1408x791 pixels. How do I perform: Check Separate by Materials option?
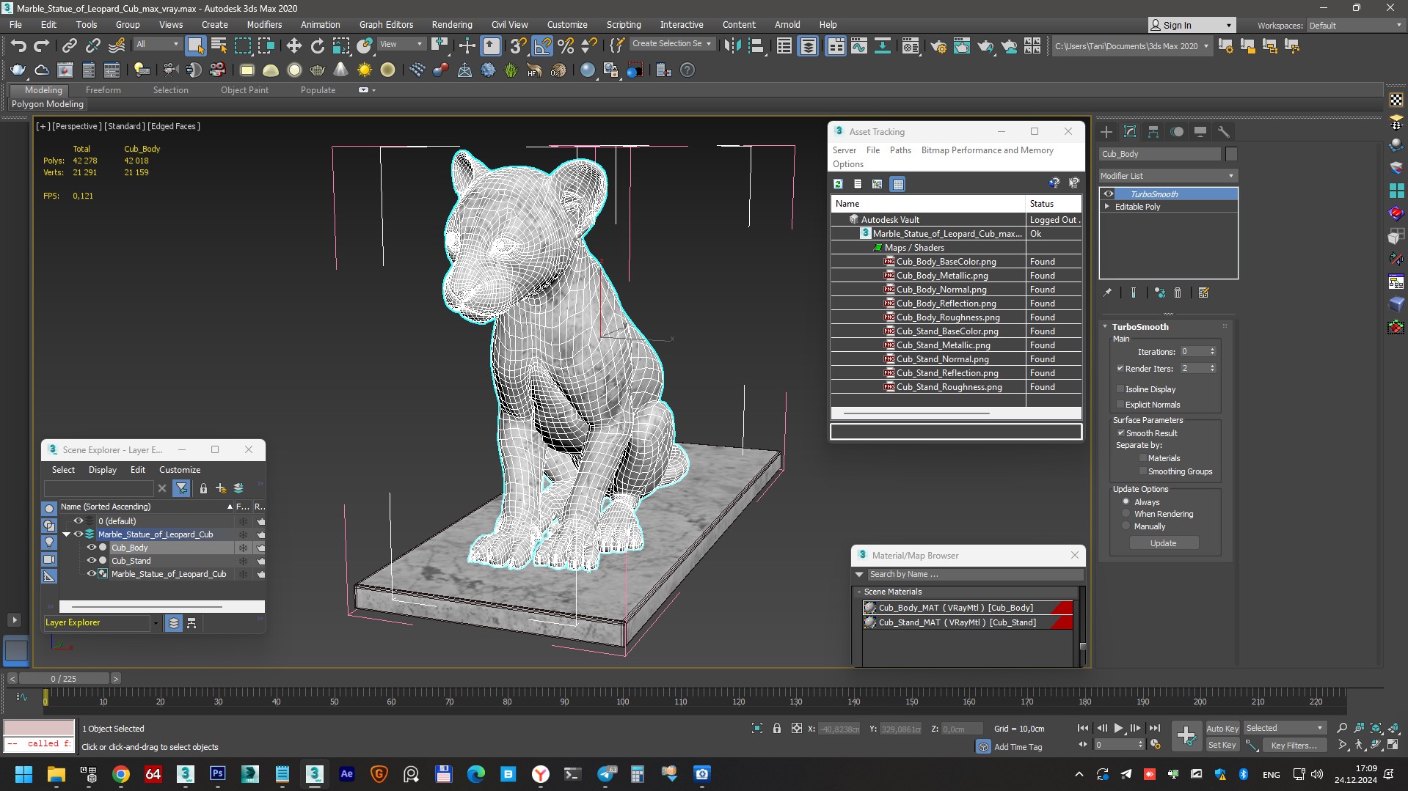1143,458
